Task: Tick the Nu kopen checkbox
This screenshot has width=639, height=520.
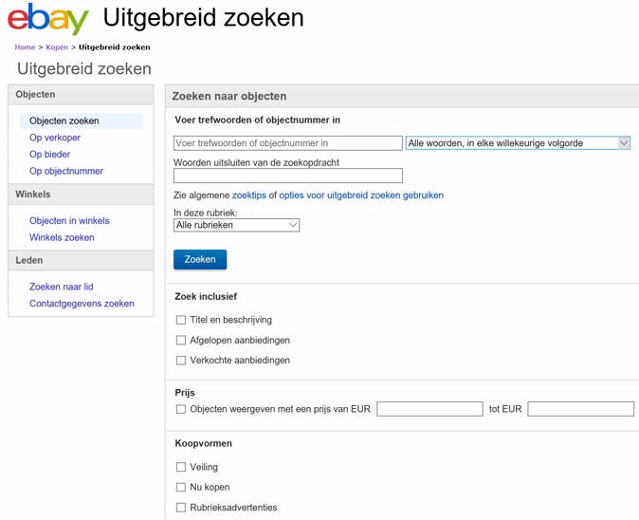Action: click(181, 487)
